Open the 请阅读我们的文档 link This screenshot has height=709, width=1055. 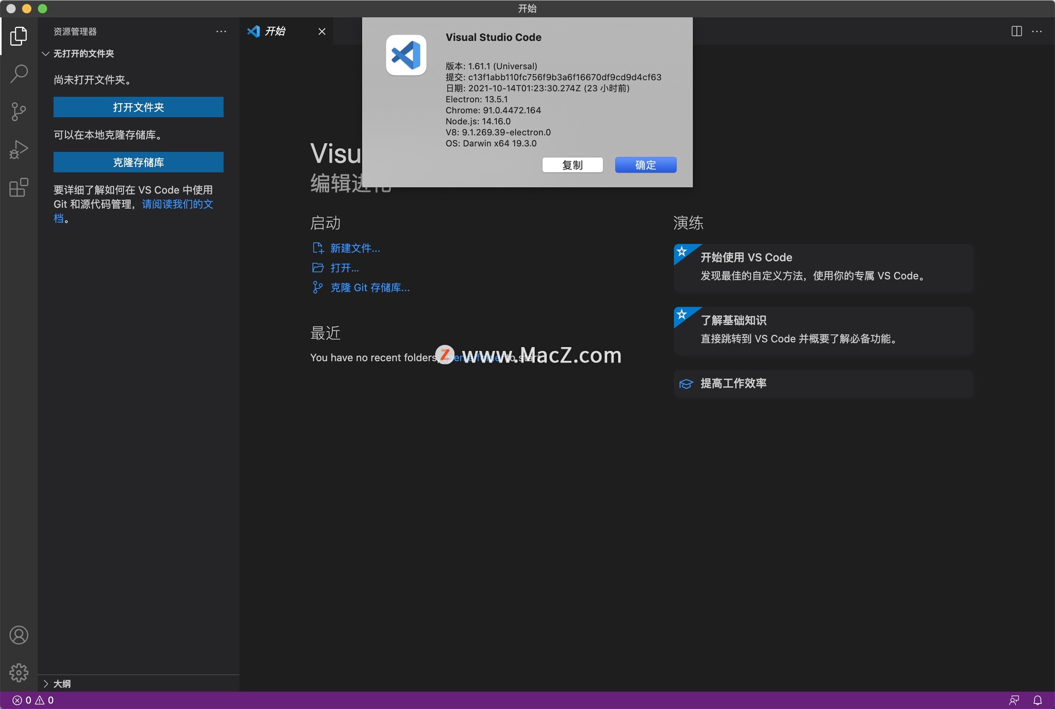(x=177, y=204)
